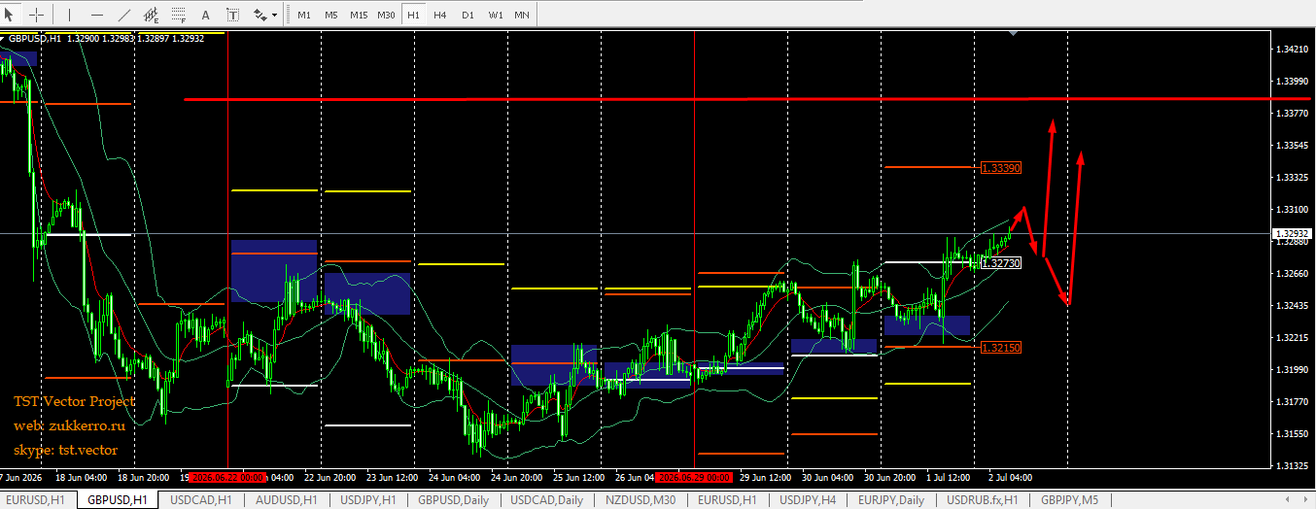Image resolution: width=1316 pixels, height=509 pixels.
Task: Pick the Fibonacci retracement tool
Action: [x=179, y=15]
